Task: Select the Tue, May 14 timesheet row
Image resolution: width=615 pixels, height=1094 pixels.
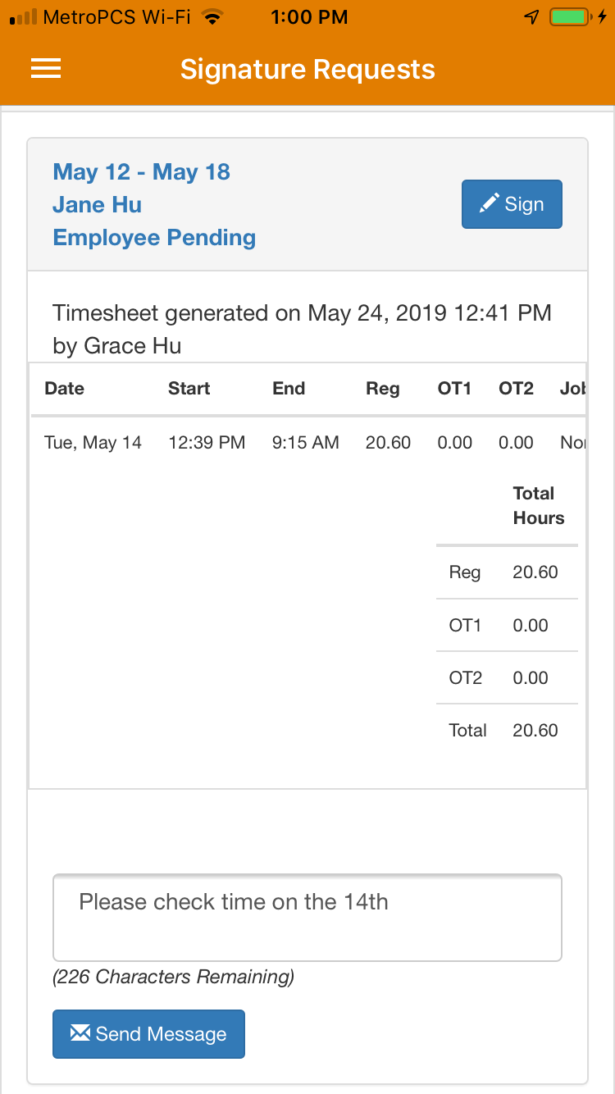Action: (93, 443)
